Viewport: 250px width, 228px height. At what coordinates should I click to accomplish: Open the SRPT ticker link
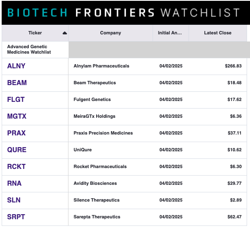click(16, 217)
